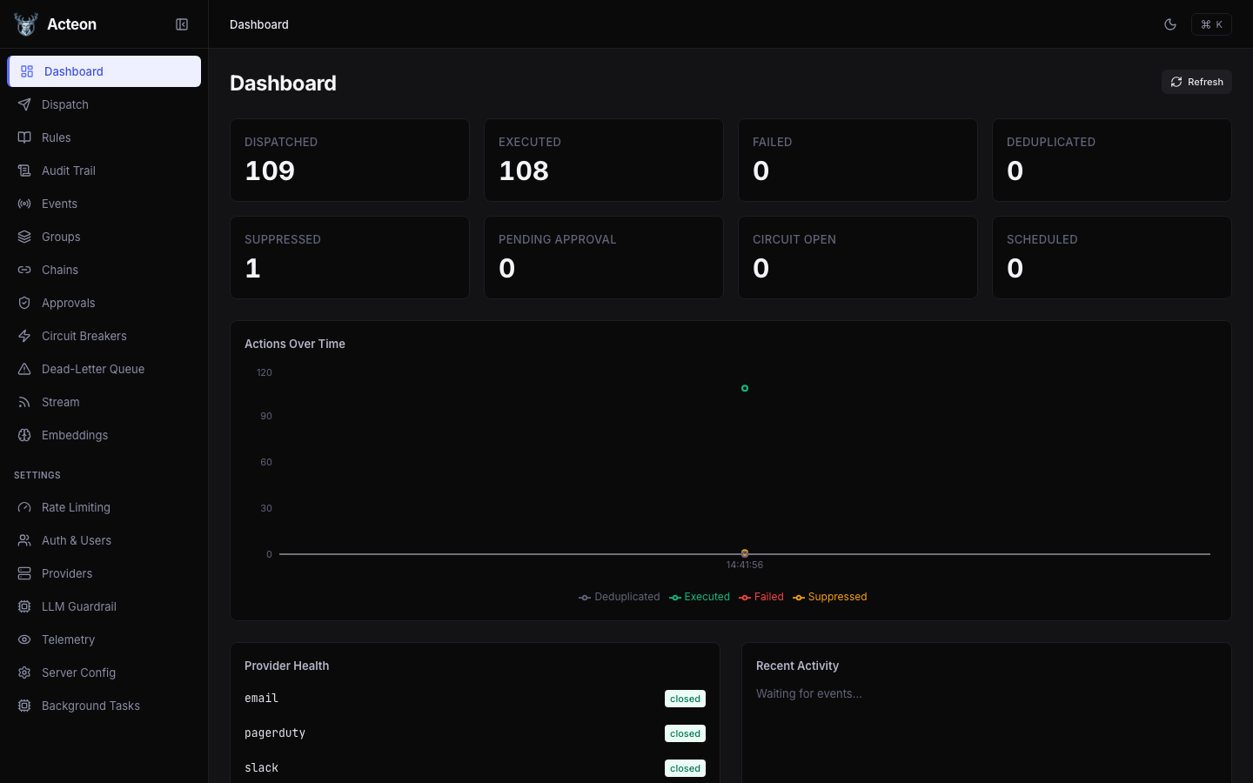The width and height of the screenshot is (1253, 783).
Task: Click the Rate Limiting gauge icon
Action: tap(24, 507)
